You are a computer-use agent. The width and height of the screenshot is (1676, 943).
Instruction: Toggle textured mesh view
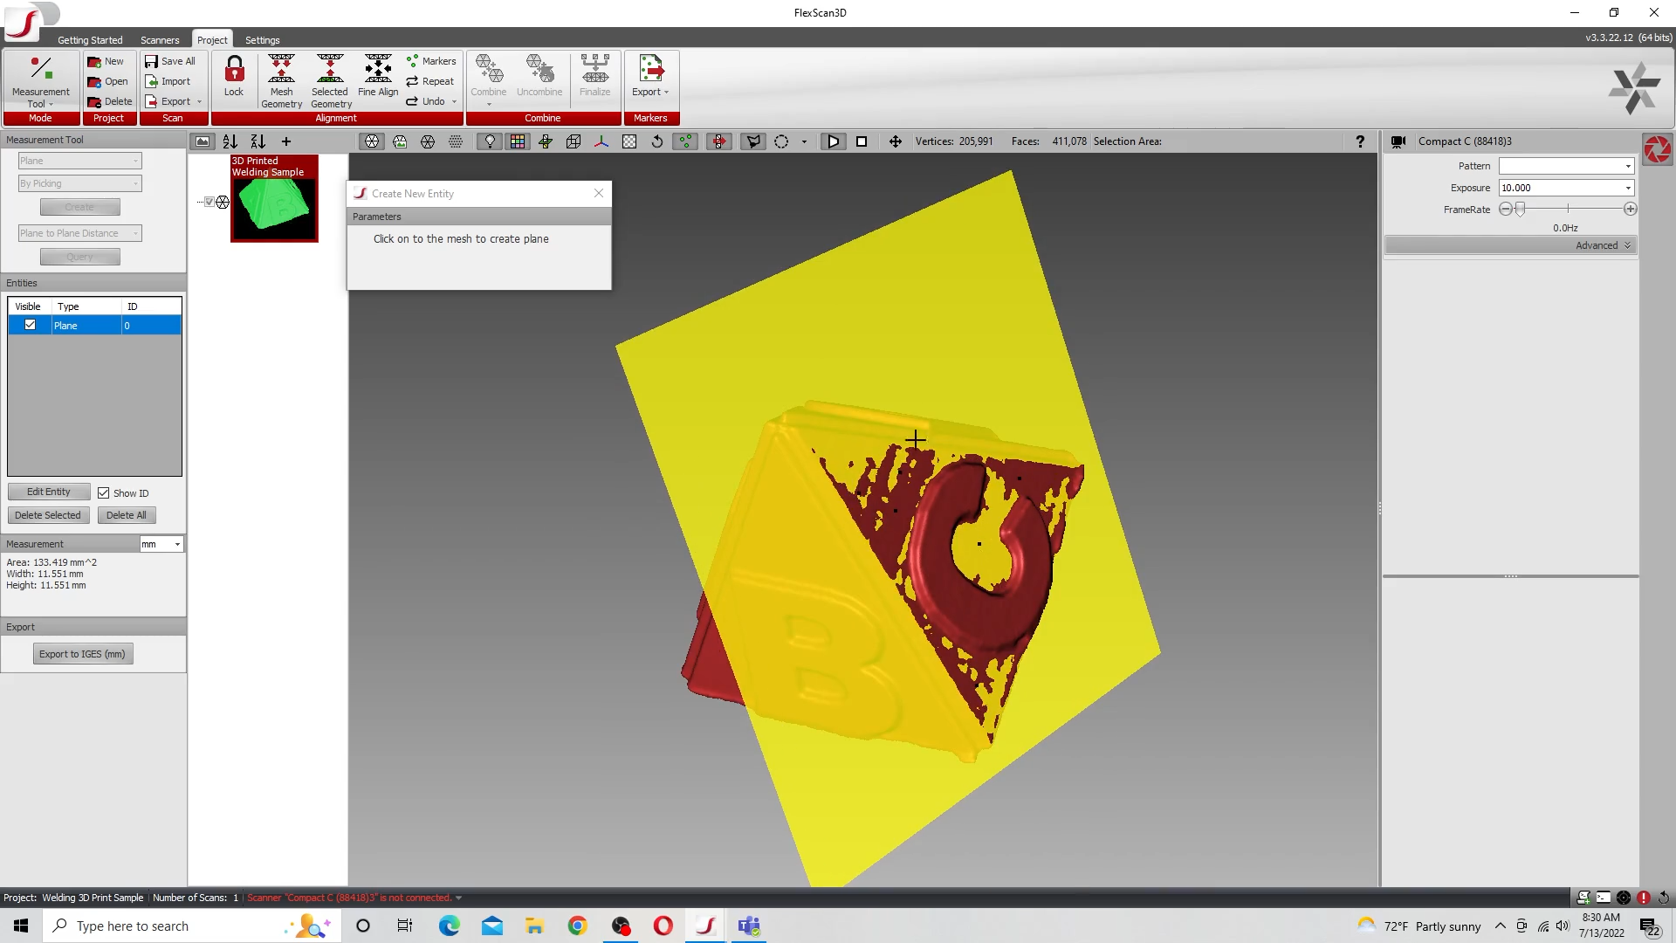click(400, 141)
